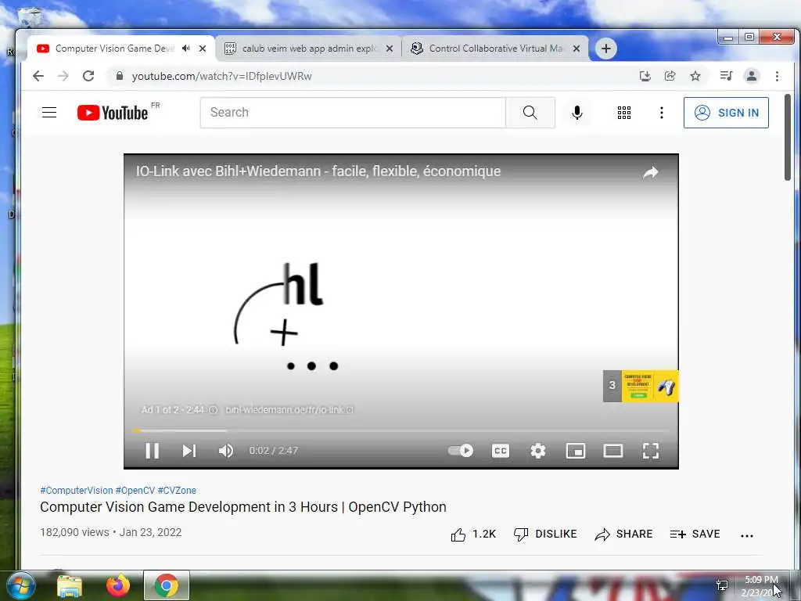
Task: Click the install app icon in the address bar
Action: pyautogui.click(x=645, y=76)
